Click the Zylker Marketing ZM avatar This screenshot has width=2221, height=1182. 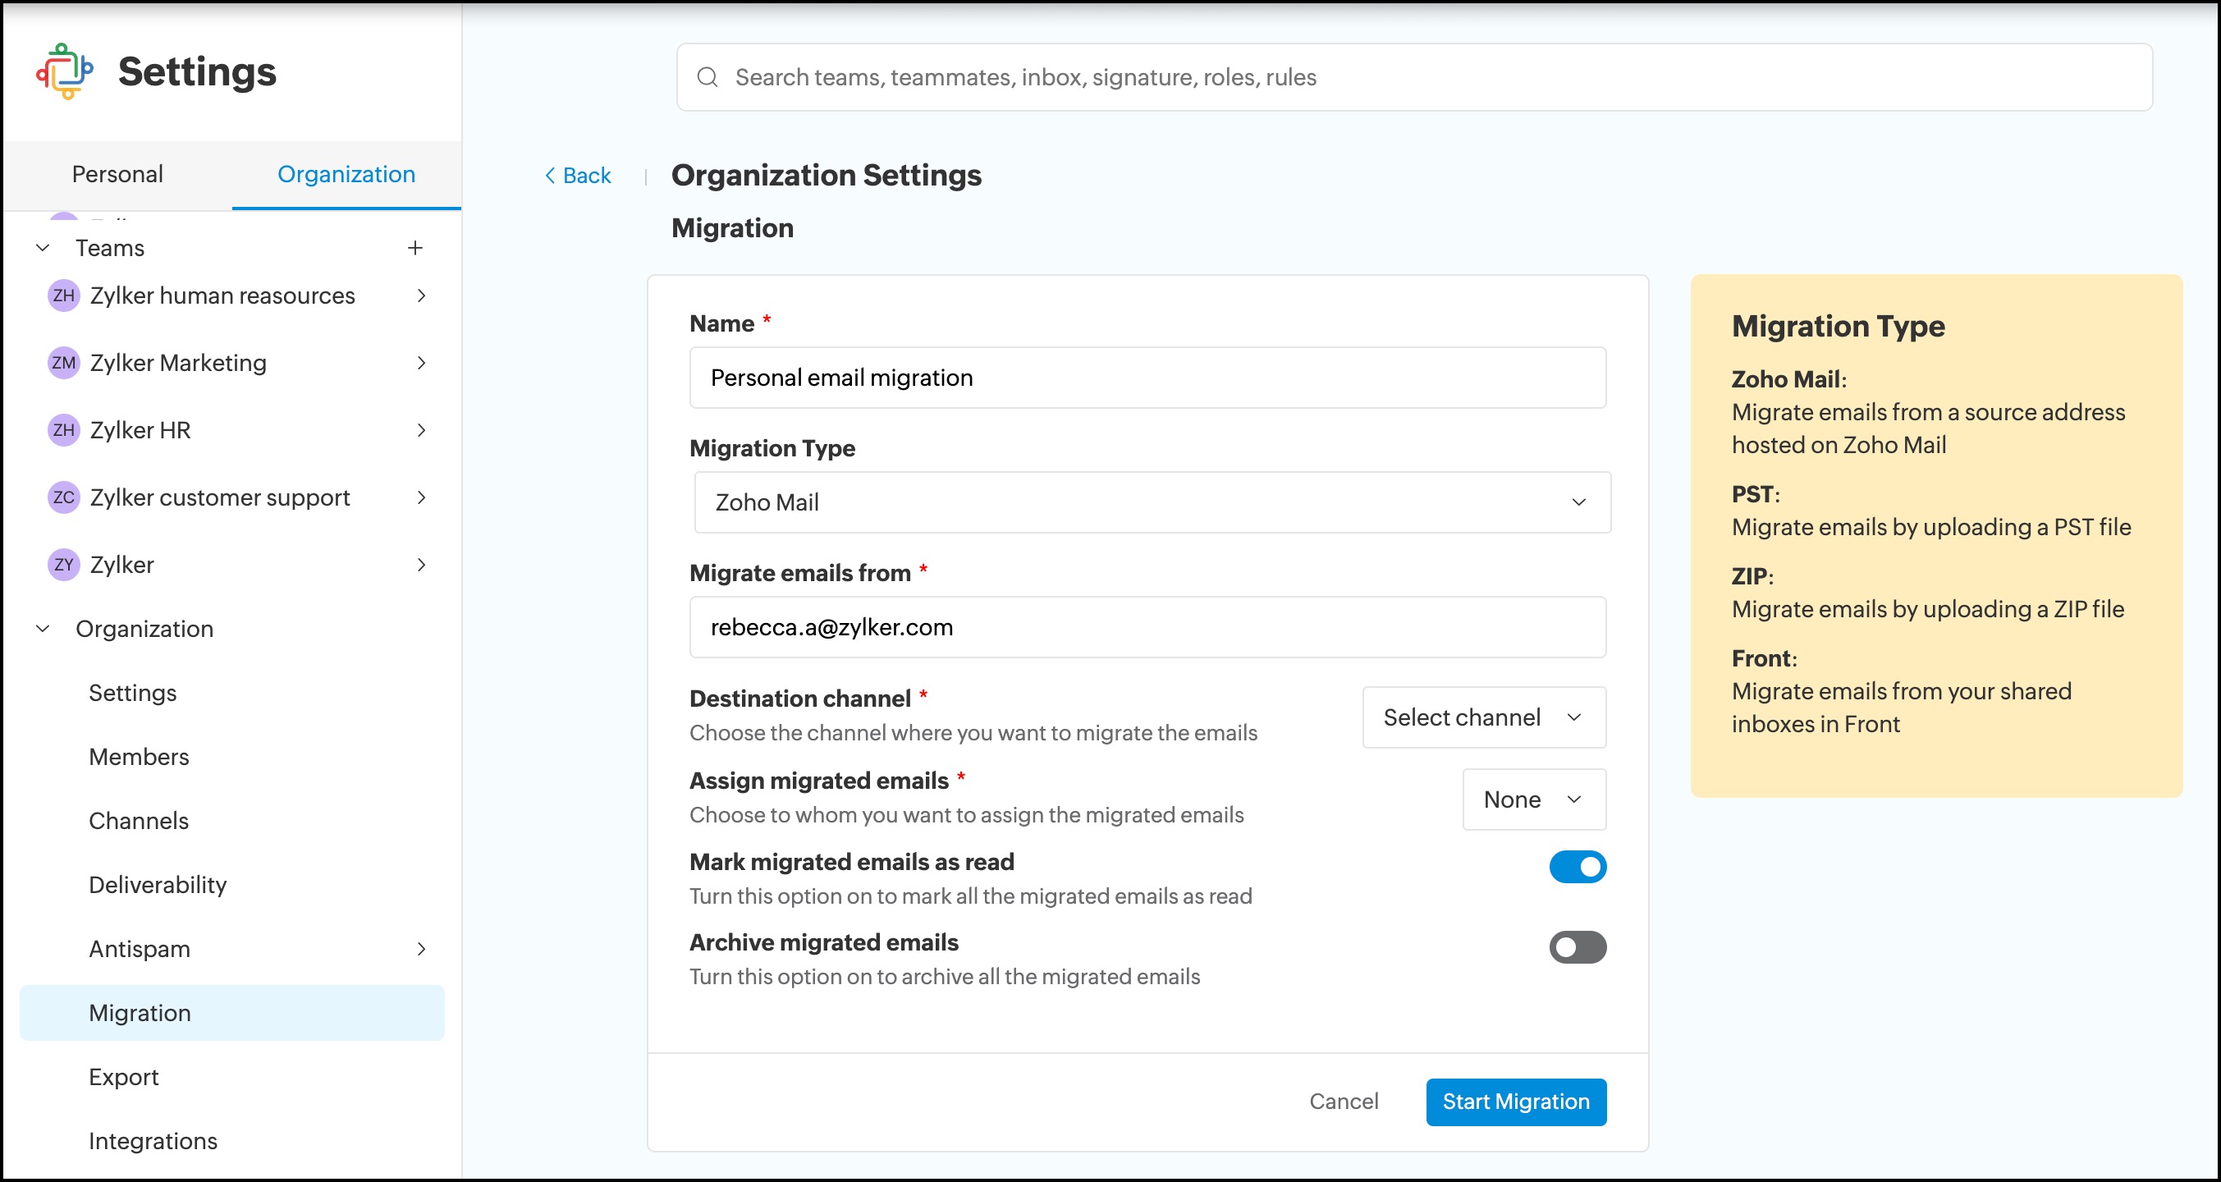coord(64,363)
